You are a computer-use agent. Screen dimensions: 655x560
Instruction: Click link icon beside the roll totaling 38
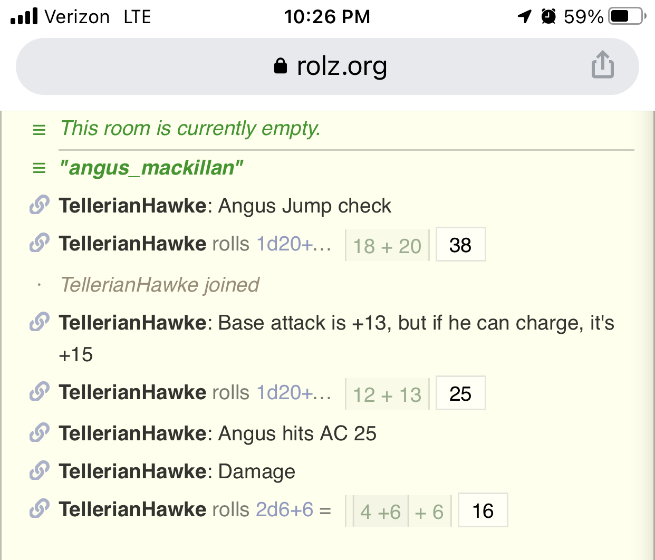click(x=40, y=244)
